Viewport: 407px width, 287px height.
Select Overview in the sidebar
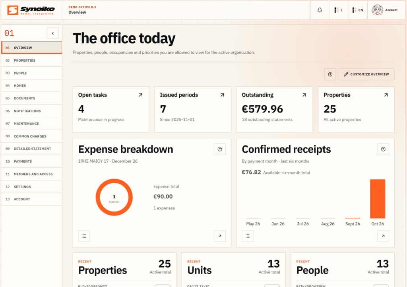click(x=31, y=48)
